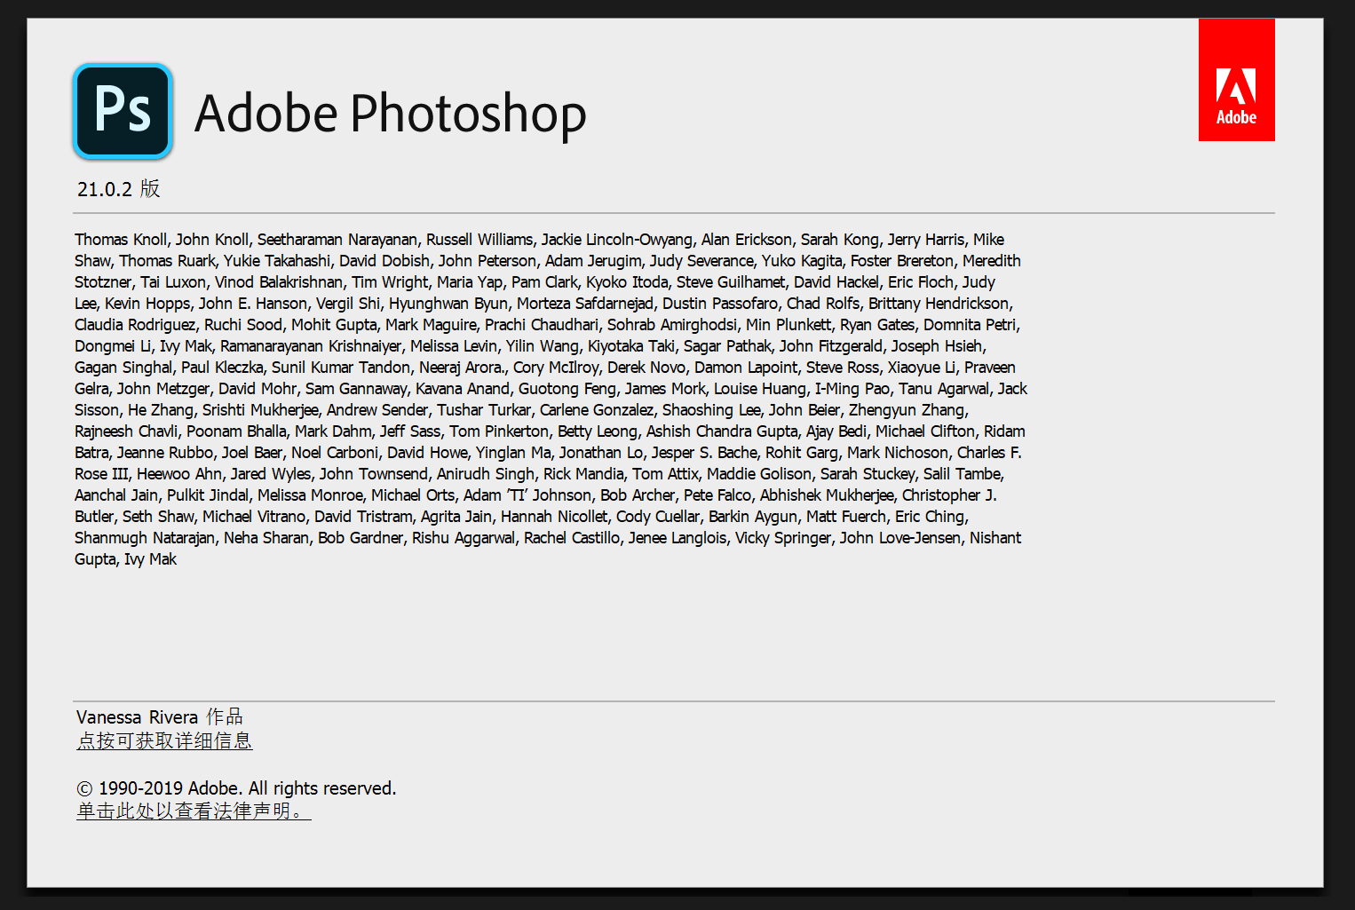This screenshot has height=910, width=1355.
Task: Open 点按可获取详细信息 details link
Action: point(164,740)
